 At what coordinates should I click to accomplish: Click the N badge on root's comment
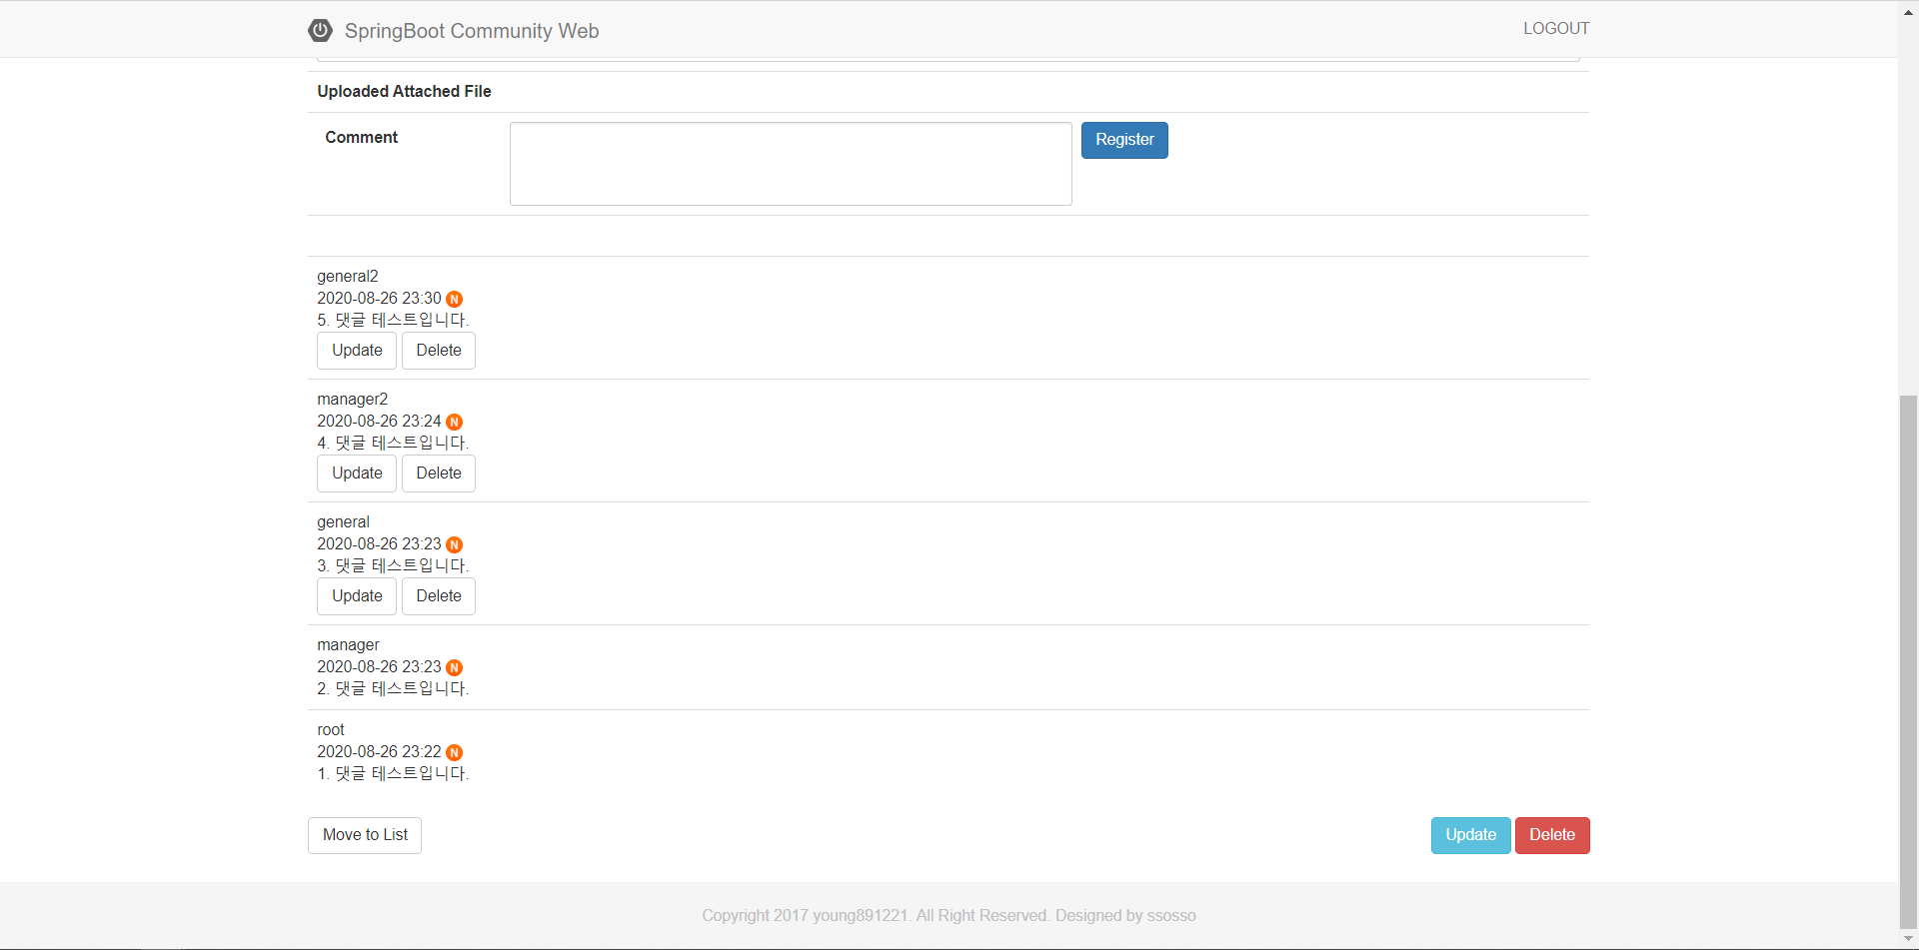pyautogui.click(x=454, y=752)
